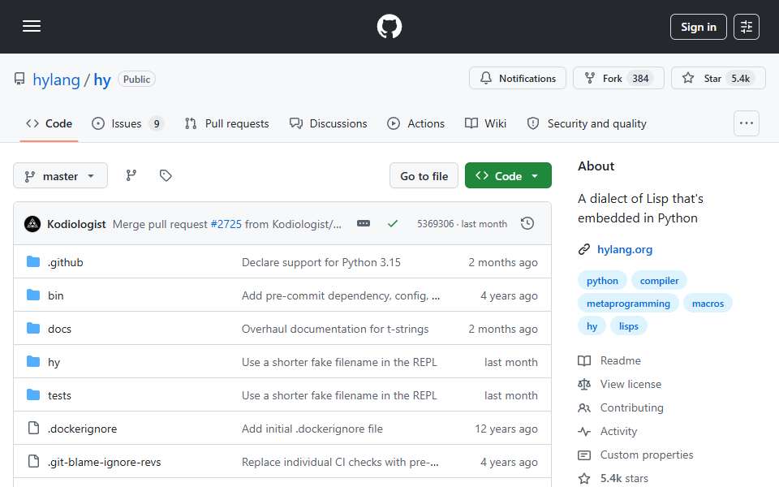This screenshot has width=779, height=487.
Task: Select the hy topic tag
Action: [x=592, y=326]
